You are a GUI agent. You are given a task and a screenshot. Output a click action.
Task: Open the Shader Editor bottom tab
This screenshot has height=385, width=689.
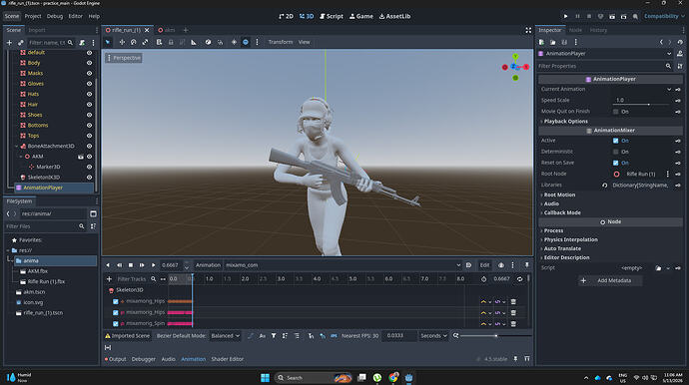228,359
